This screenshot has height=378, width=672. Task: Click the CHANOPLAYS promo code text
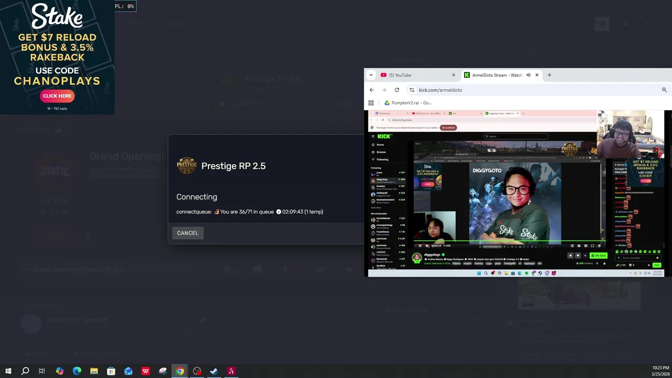[x=57, y=81]
